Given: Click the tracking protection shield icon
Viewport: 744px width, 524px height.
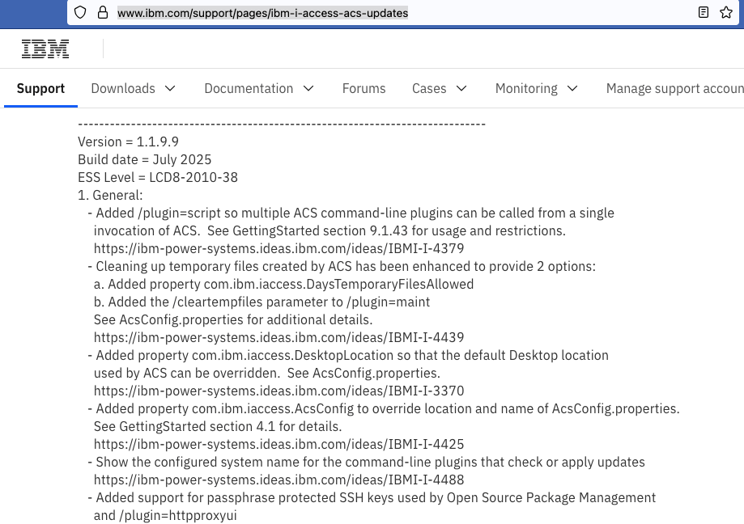Looking at the screenshot, I should (x=79, y=13).
